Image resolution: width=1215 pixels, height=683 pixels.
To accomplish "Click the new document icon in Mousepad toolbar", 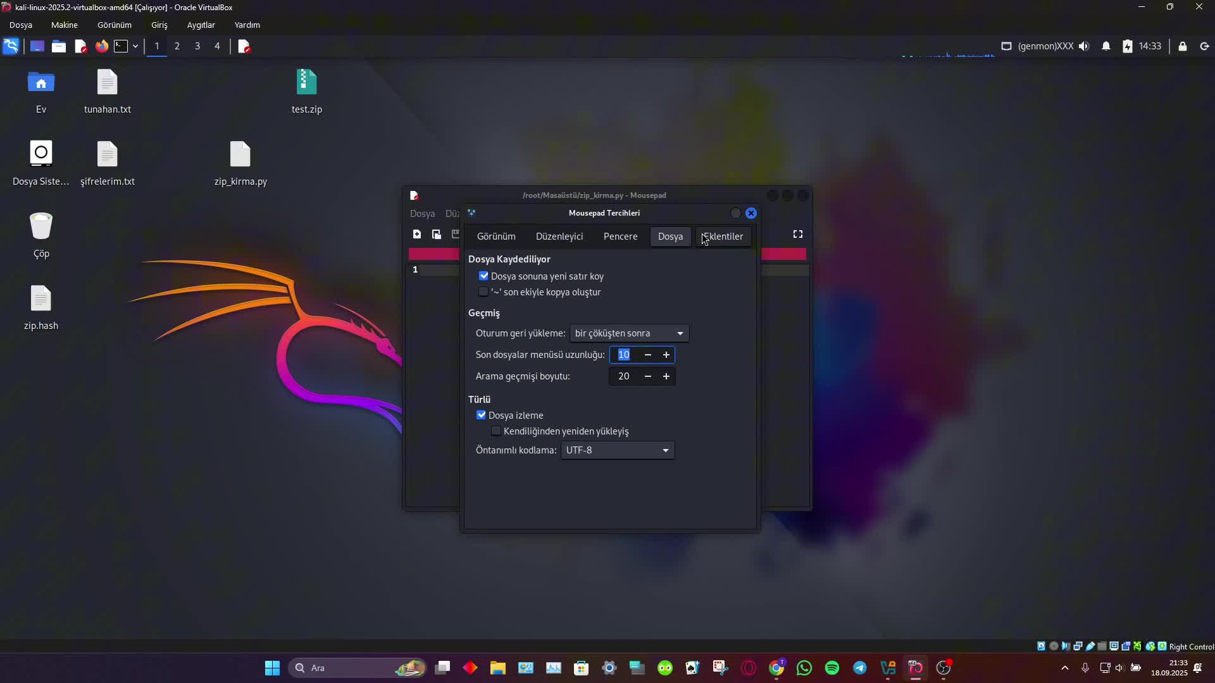I will [416, 235].
